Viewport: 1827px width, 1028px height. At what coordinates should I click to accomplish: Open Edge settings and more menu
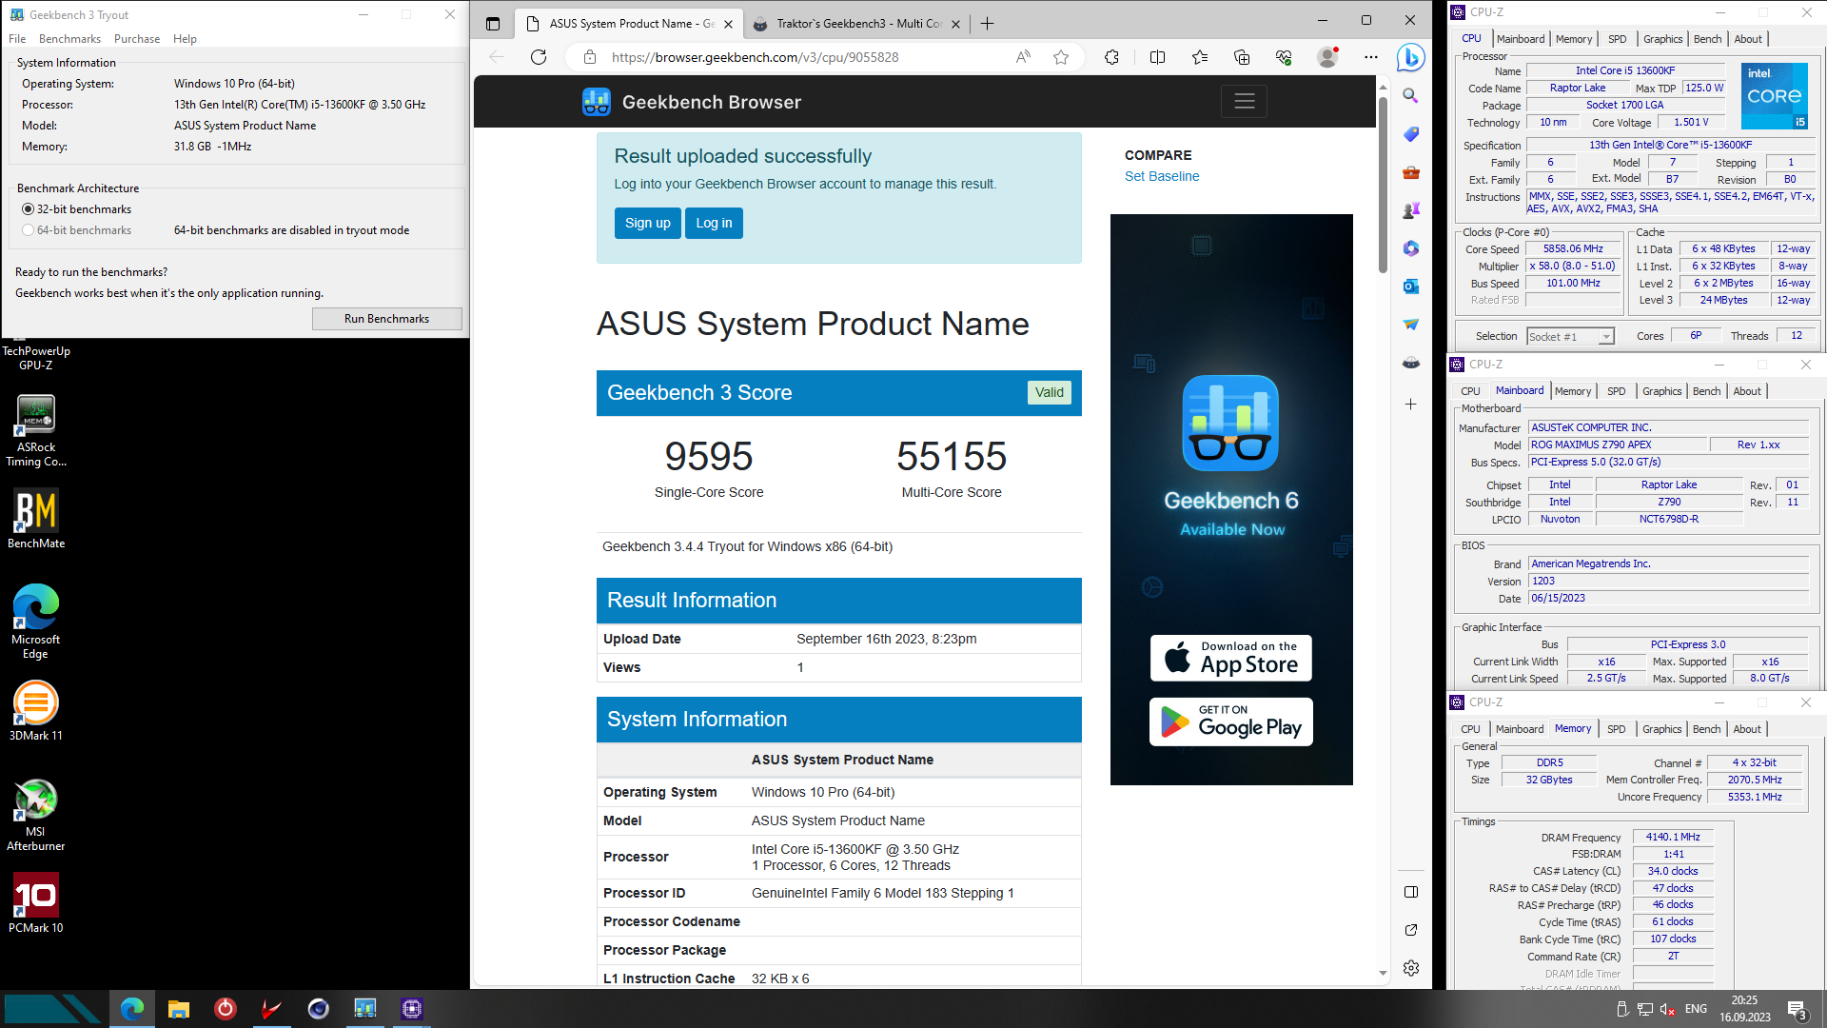point(1370,57)
